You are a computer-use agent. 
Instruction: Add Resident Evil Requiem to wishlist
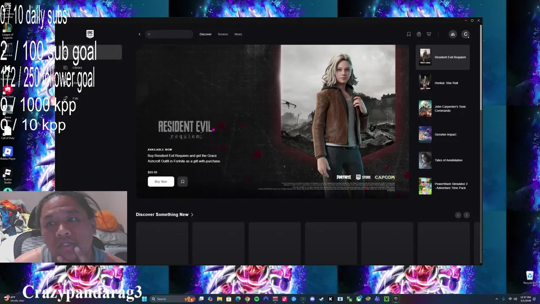click(183, 182)
